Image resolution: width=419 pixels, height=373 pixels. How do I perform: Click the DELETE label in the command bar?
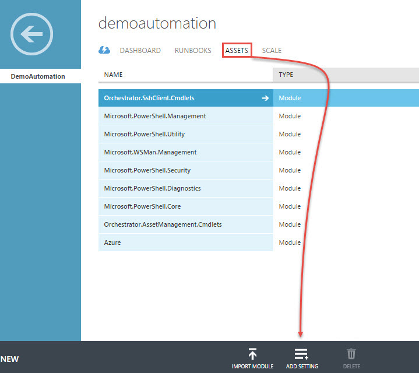[351, 367]
